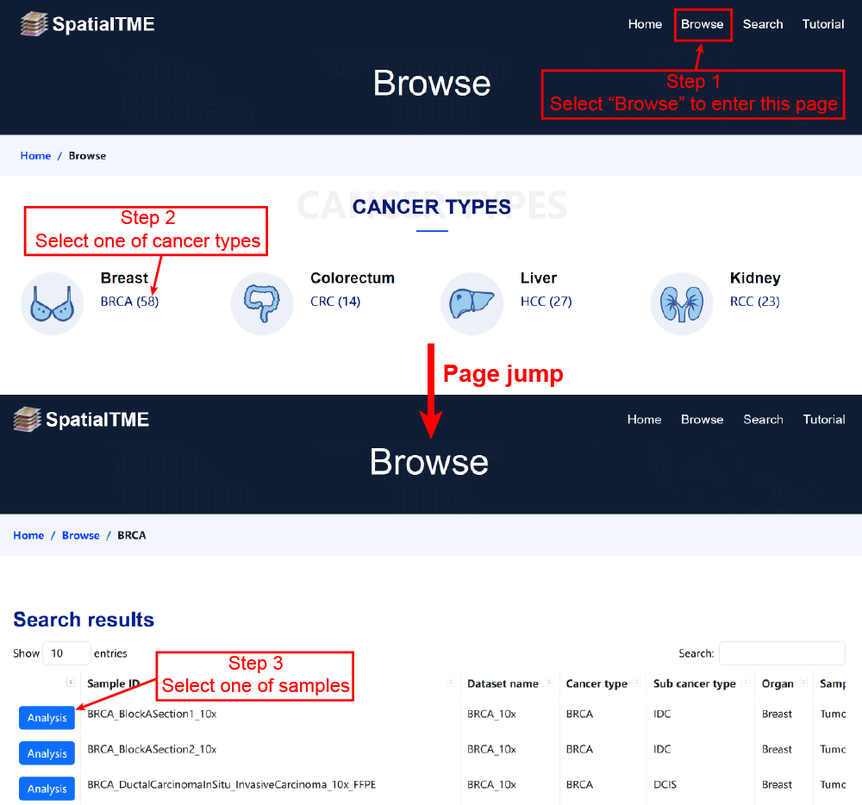
Task: Click the SpatialTME logo in the top header
Action: click(x=87, y=24)
